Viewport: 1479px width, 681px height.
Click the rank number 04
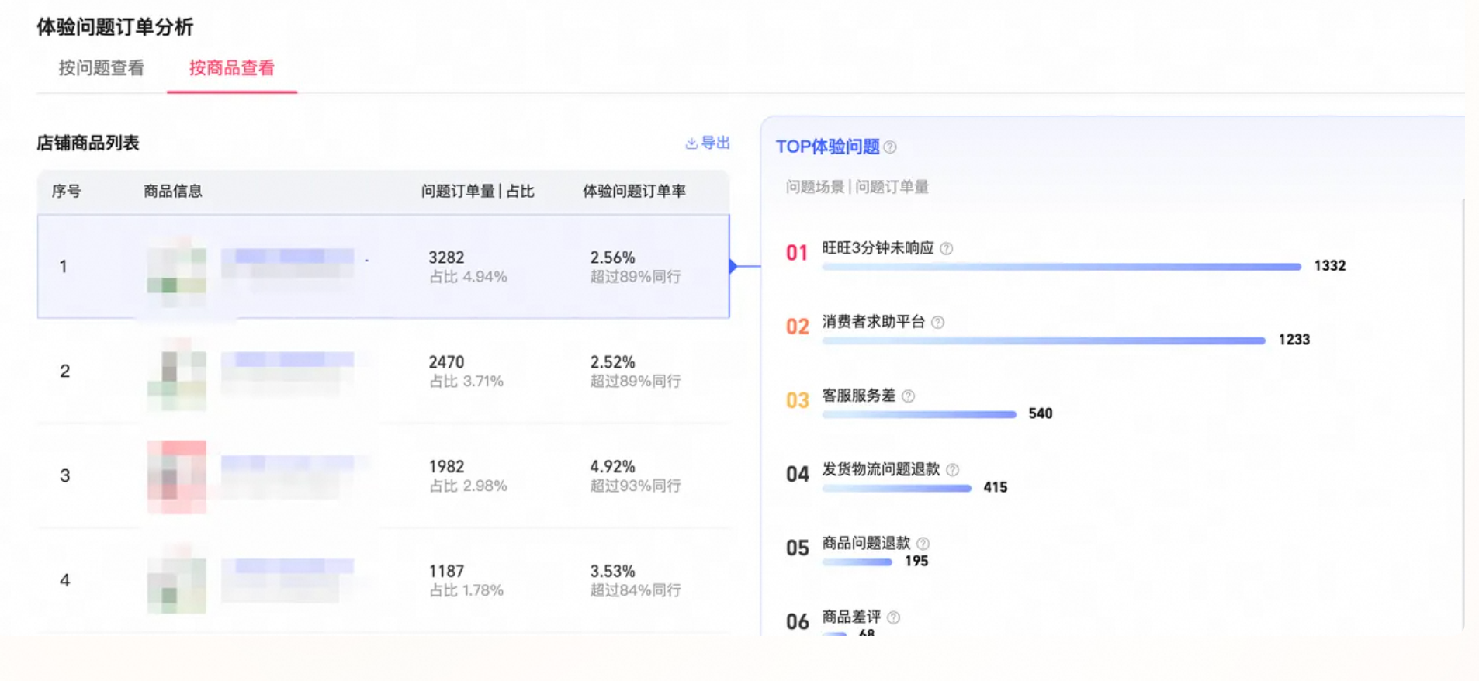click(x=797, y=475)
